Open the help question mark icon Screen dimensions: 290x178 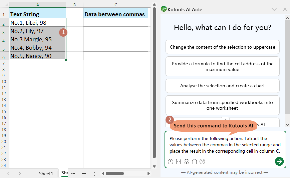(202, 162)
